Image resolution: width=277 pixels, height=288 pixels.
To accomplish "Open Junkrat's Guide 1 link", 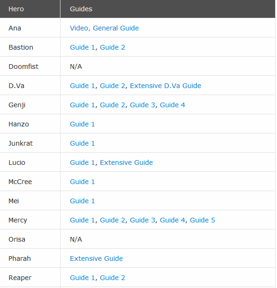I will point(82,143).
